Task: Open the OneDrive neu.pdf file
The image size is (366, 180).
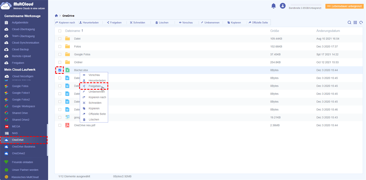Action: (x=85, y=125)
